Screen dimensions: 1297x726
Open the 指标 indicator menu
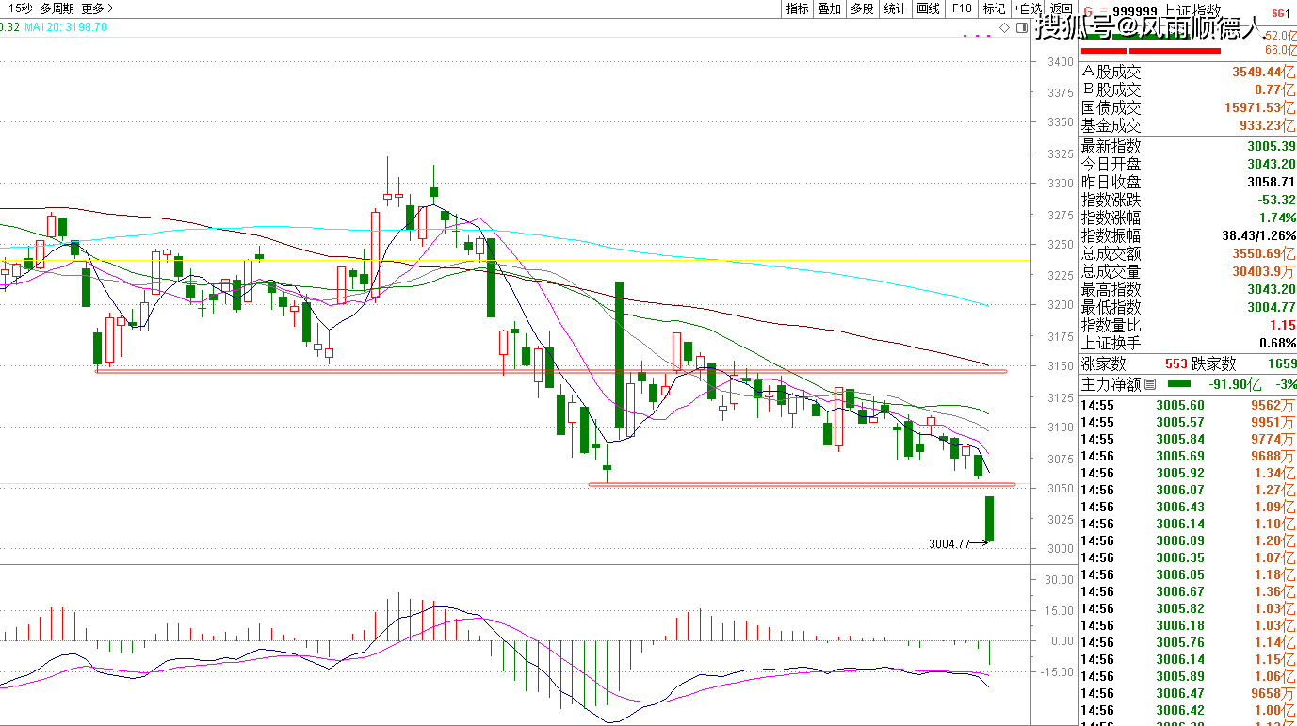point(797,8)
